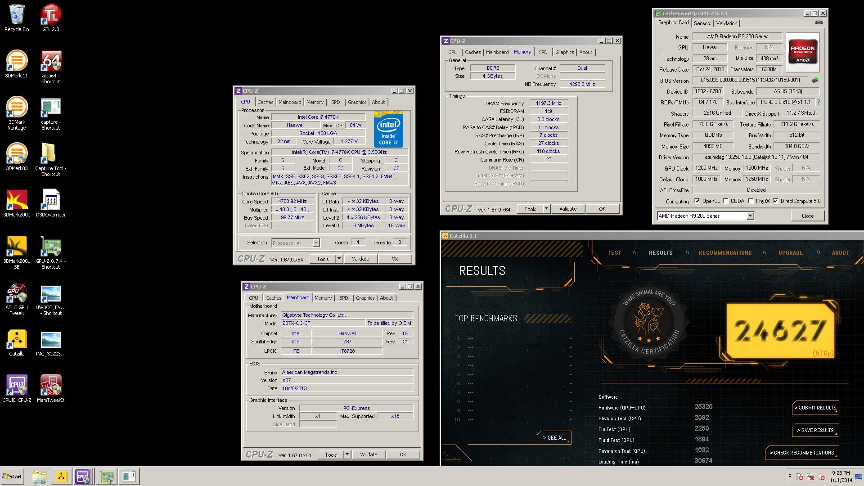Click the Catzilla score 24627 badge
This screenshot has height=486, width=864.
781,331
